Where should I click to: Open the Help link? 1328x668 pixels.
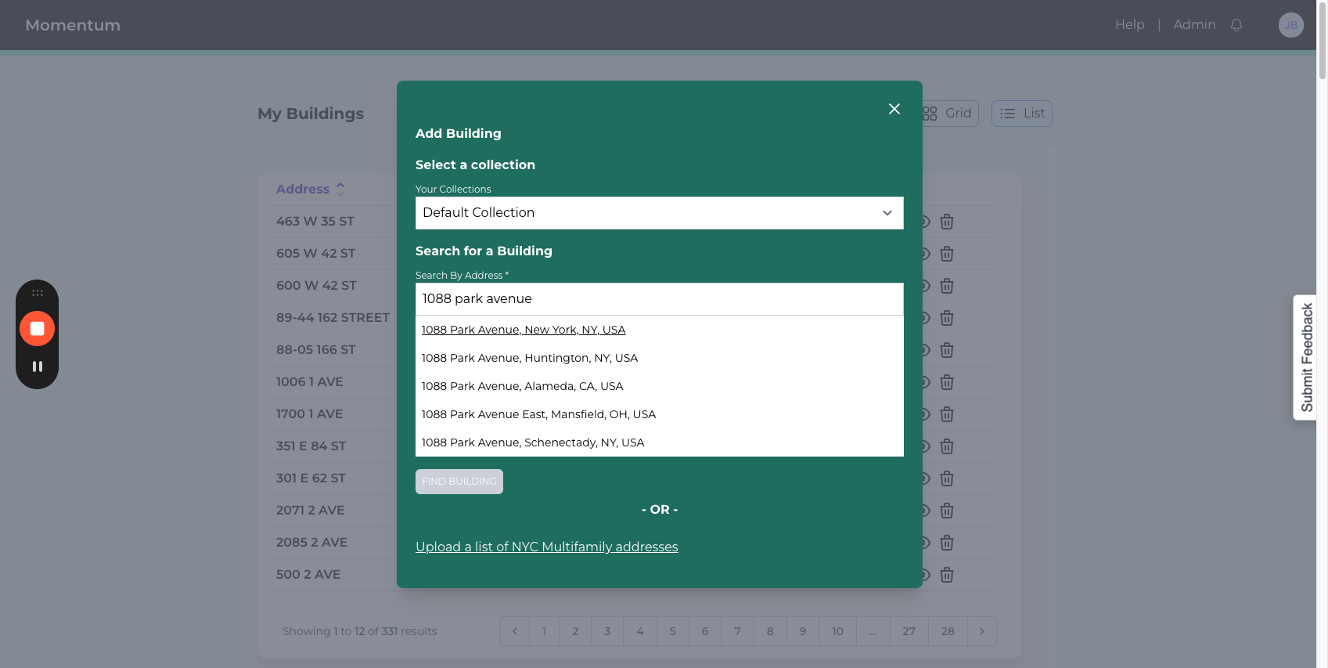point(1129,24)
